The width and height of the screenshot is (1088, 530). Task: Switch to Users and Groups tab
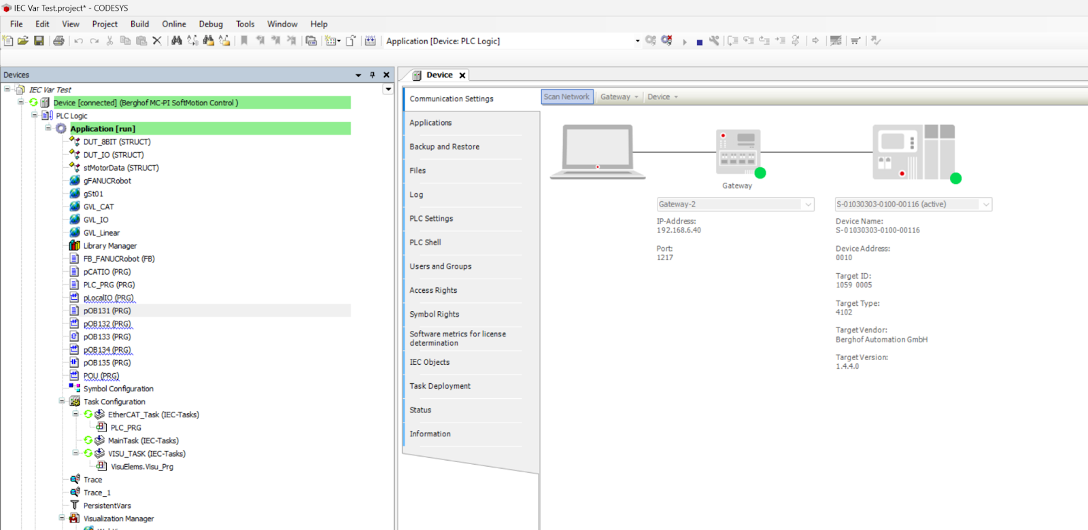tap(441, 266)
